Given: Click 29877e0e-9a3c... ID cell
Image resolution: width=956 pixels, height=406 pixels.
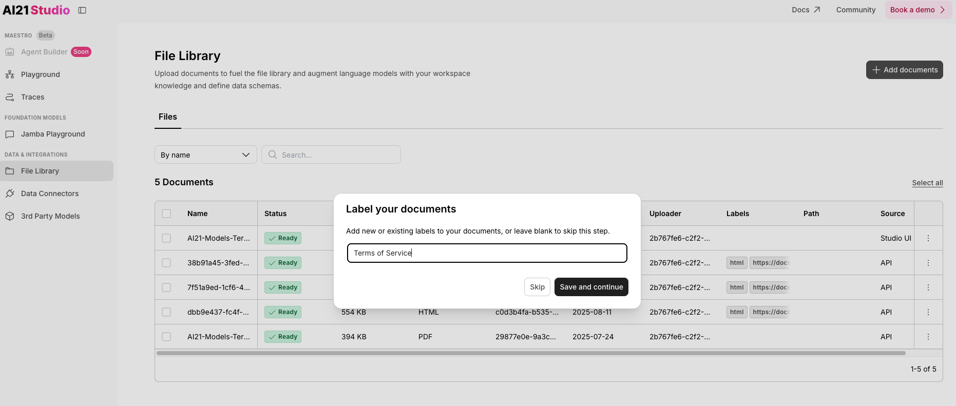Looking at the screenshot, I should coord(526,337).
